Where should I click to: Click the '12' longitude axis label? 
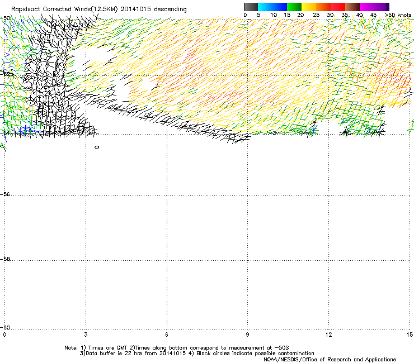pos(328,335)
